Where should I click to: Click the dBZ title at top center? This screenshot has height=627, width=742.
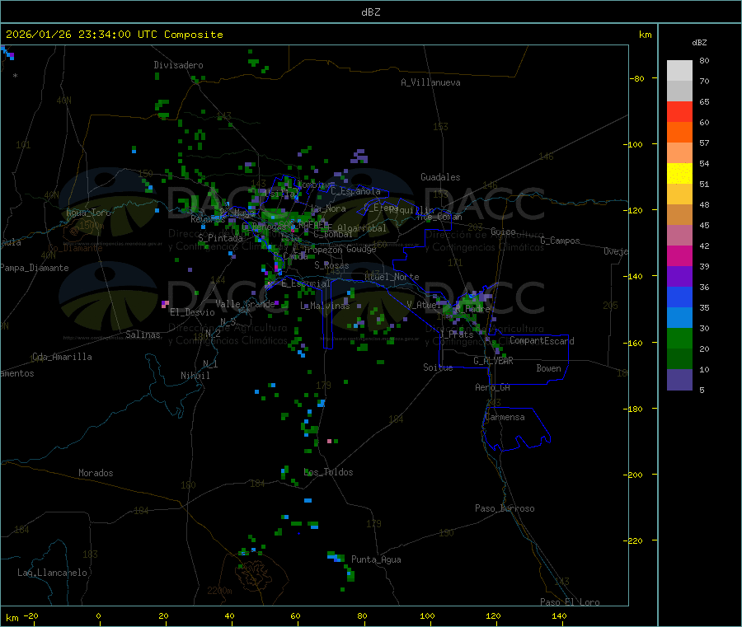(x=370, y=12)
